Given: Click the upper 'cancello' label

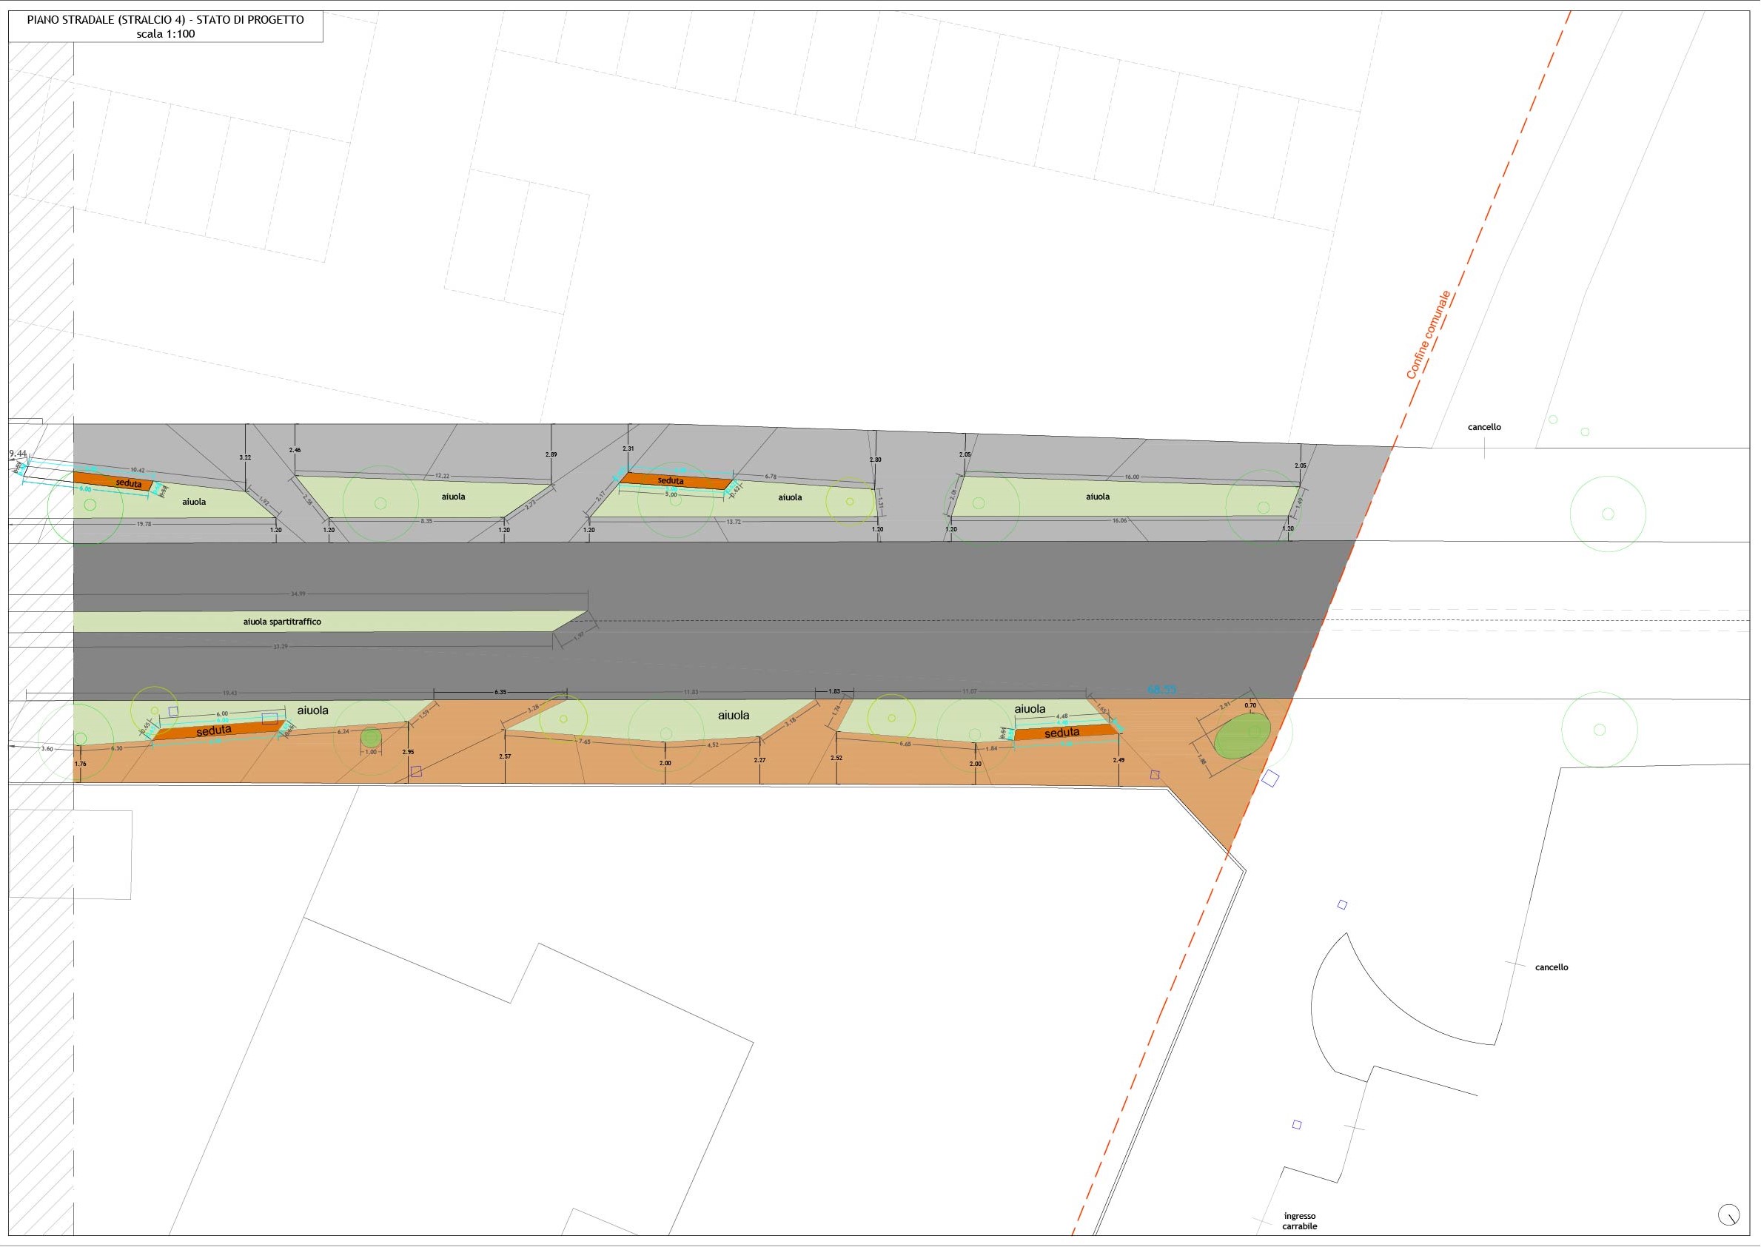Looking at the screenshot, I should click(1483, 427).
